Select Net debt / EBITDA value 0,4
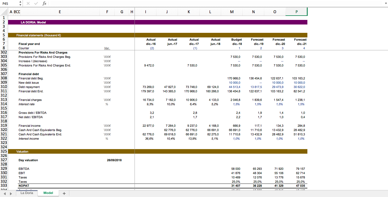The height and width of the screenshot is (197, 388). 303,117
